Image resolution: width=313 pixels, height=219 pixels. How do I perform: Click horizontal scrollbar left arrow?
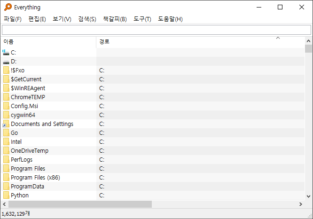coord(4,204)
